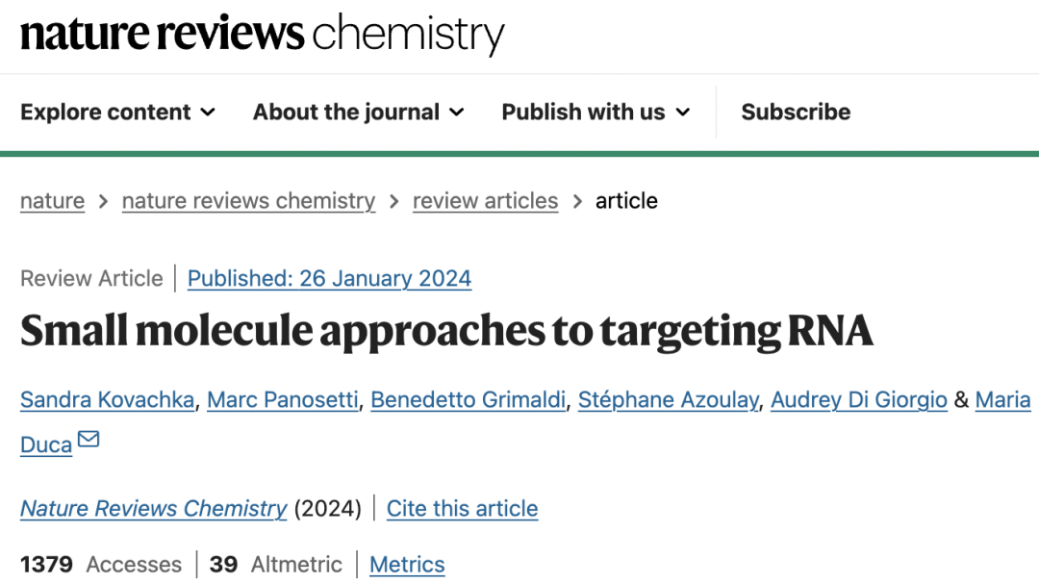Open nature reviews chemistry breadcrumb
Viewport: 1039px width, 583px height.
[x=248, y=201]
